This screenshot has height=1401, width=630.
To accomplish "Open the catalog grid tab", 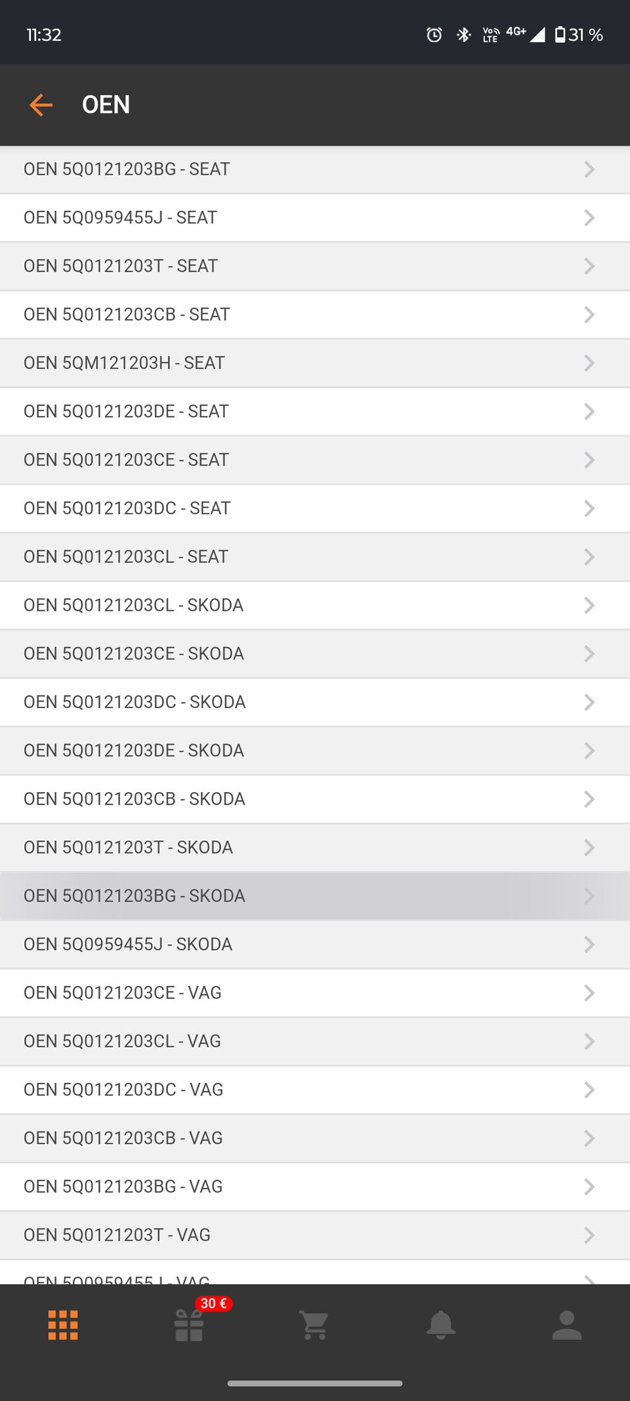I will coord(63,1325).
